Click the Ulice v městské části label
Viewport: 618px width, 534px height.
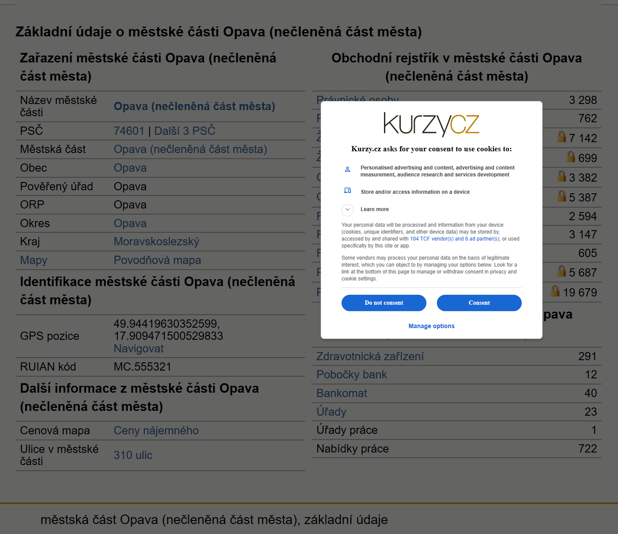(59, 456)
